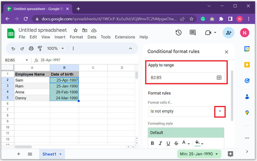Viewport: 257px width, 161px height.
Task: Select the paint format tool
Action: click(x=40, y=49)
